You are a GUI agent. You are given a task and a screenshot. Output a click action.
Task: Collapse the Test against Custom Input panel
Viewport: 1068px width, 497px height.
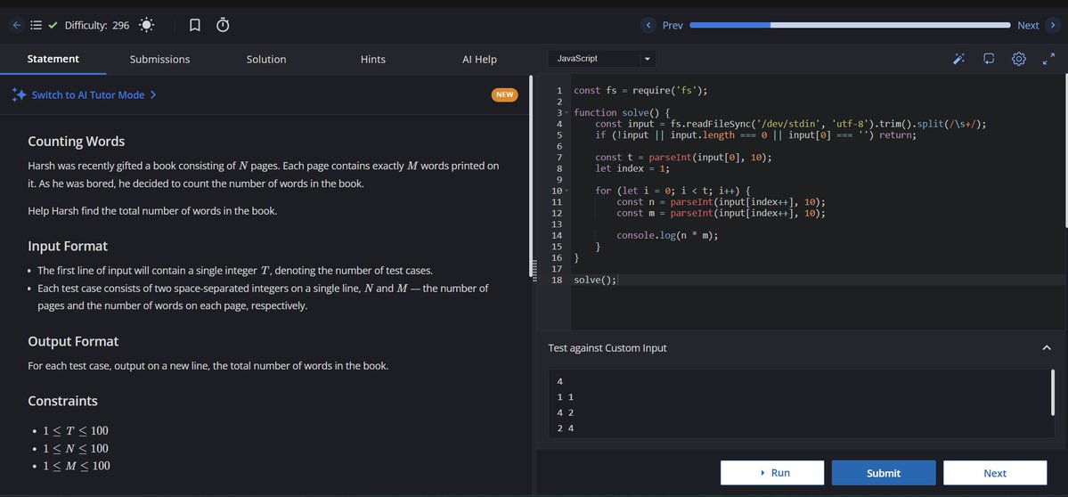coord(1047,348)
